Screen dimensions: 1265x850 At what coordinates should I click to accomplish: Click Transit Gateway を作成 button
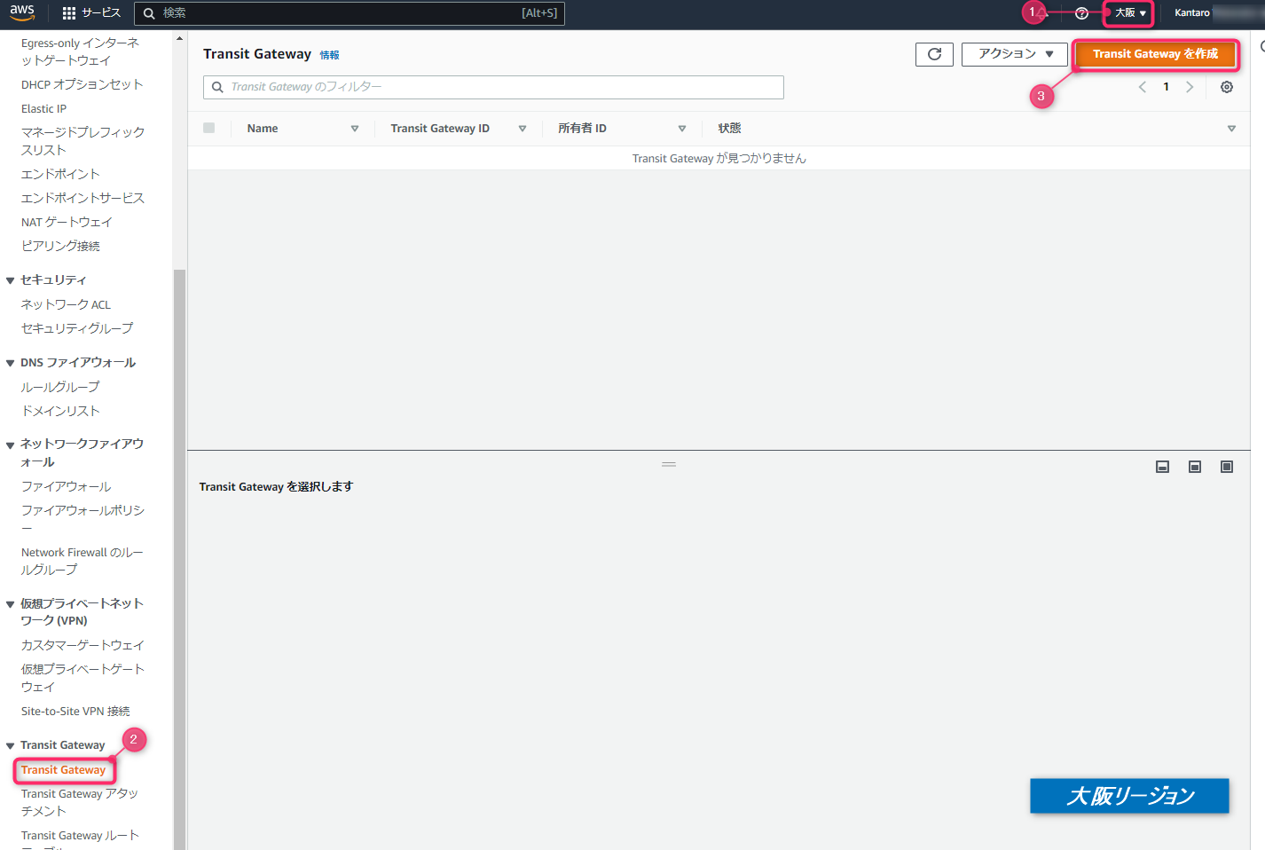pos(1155,54)
